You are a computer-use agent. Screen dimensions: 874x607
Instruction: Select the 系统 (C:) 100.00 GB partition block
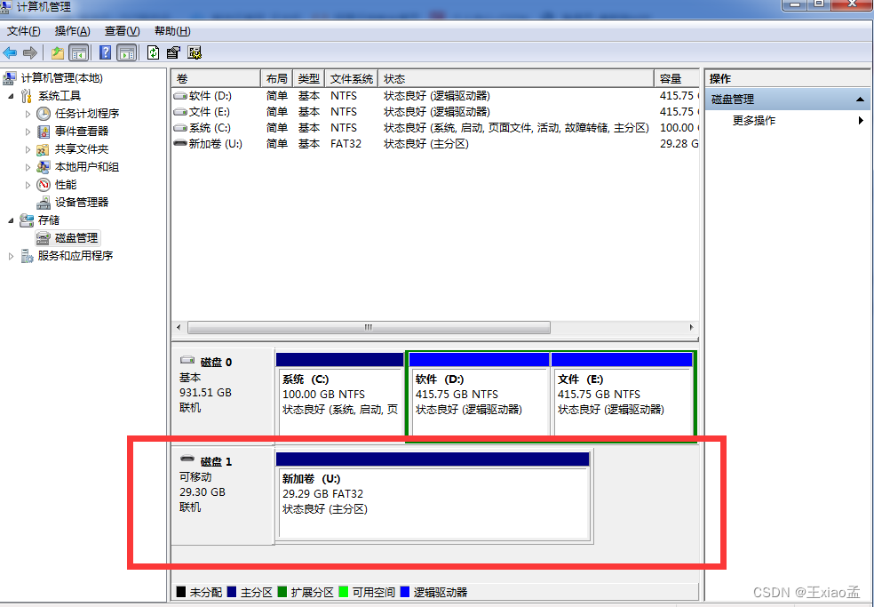(x=340, y=394)
